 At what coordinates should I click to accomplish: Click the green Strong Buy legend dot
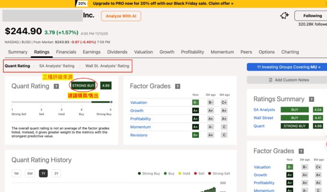(139, 173)
